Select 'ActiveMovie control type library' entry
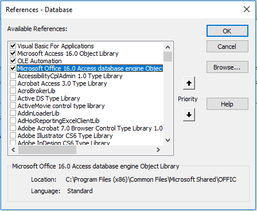Screen dimensions: 257x211 pos(61,106)
